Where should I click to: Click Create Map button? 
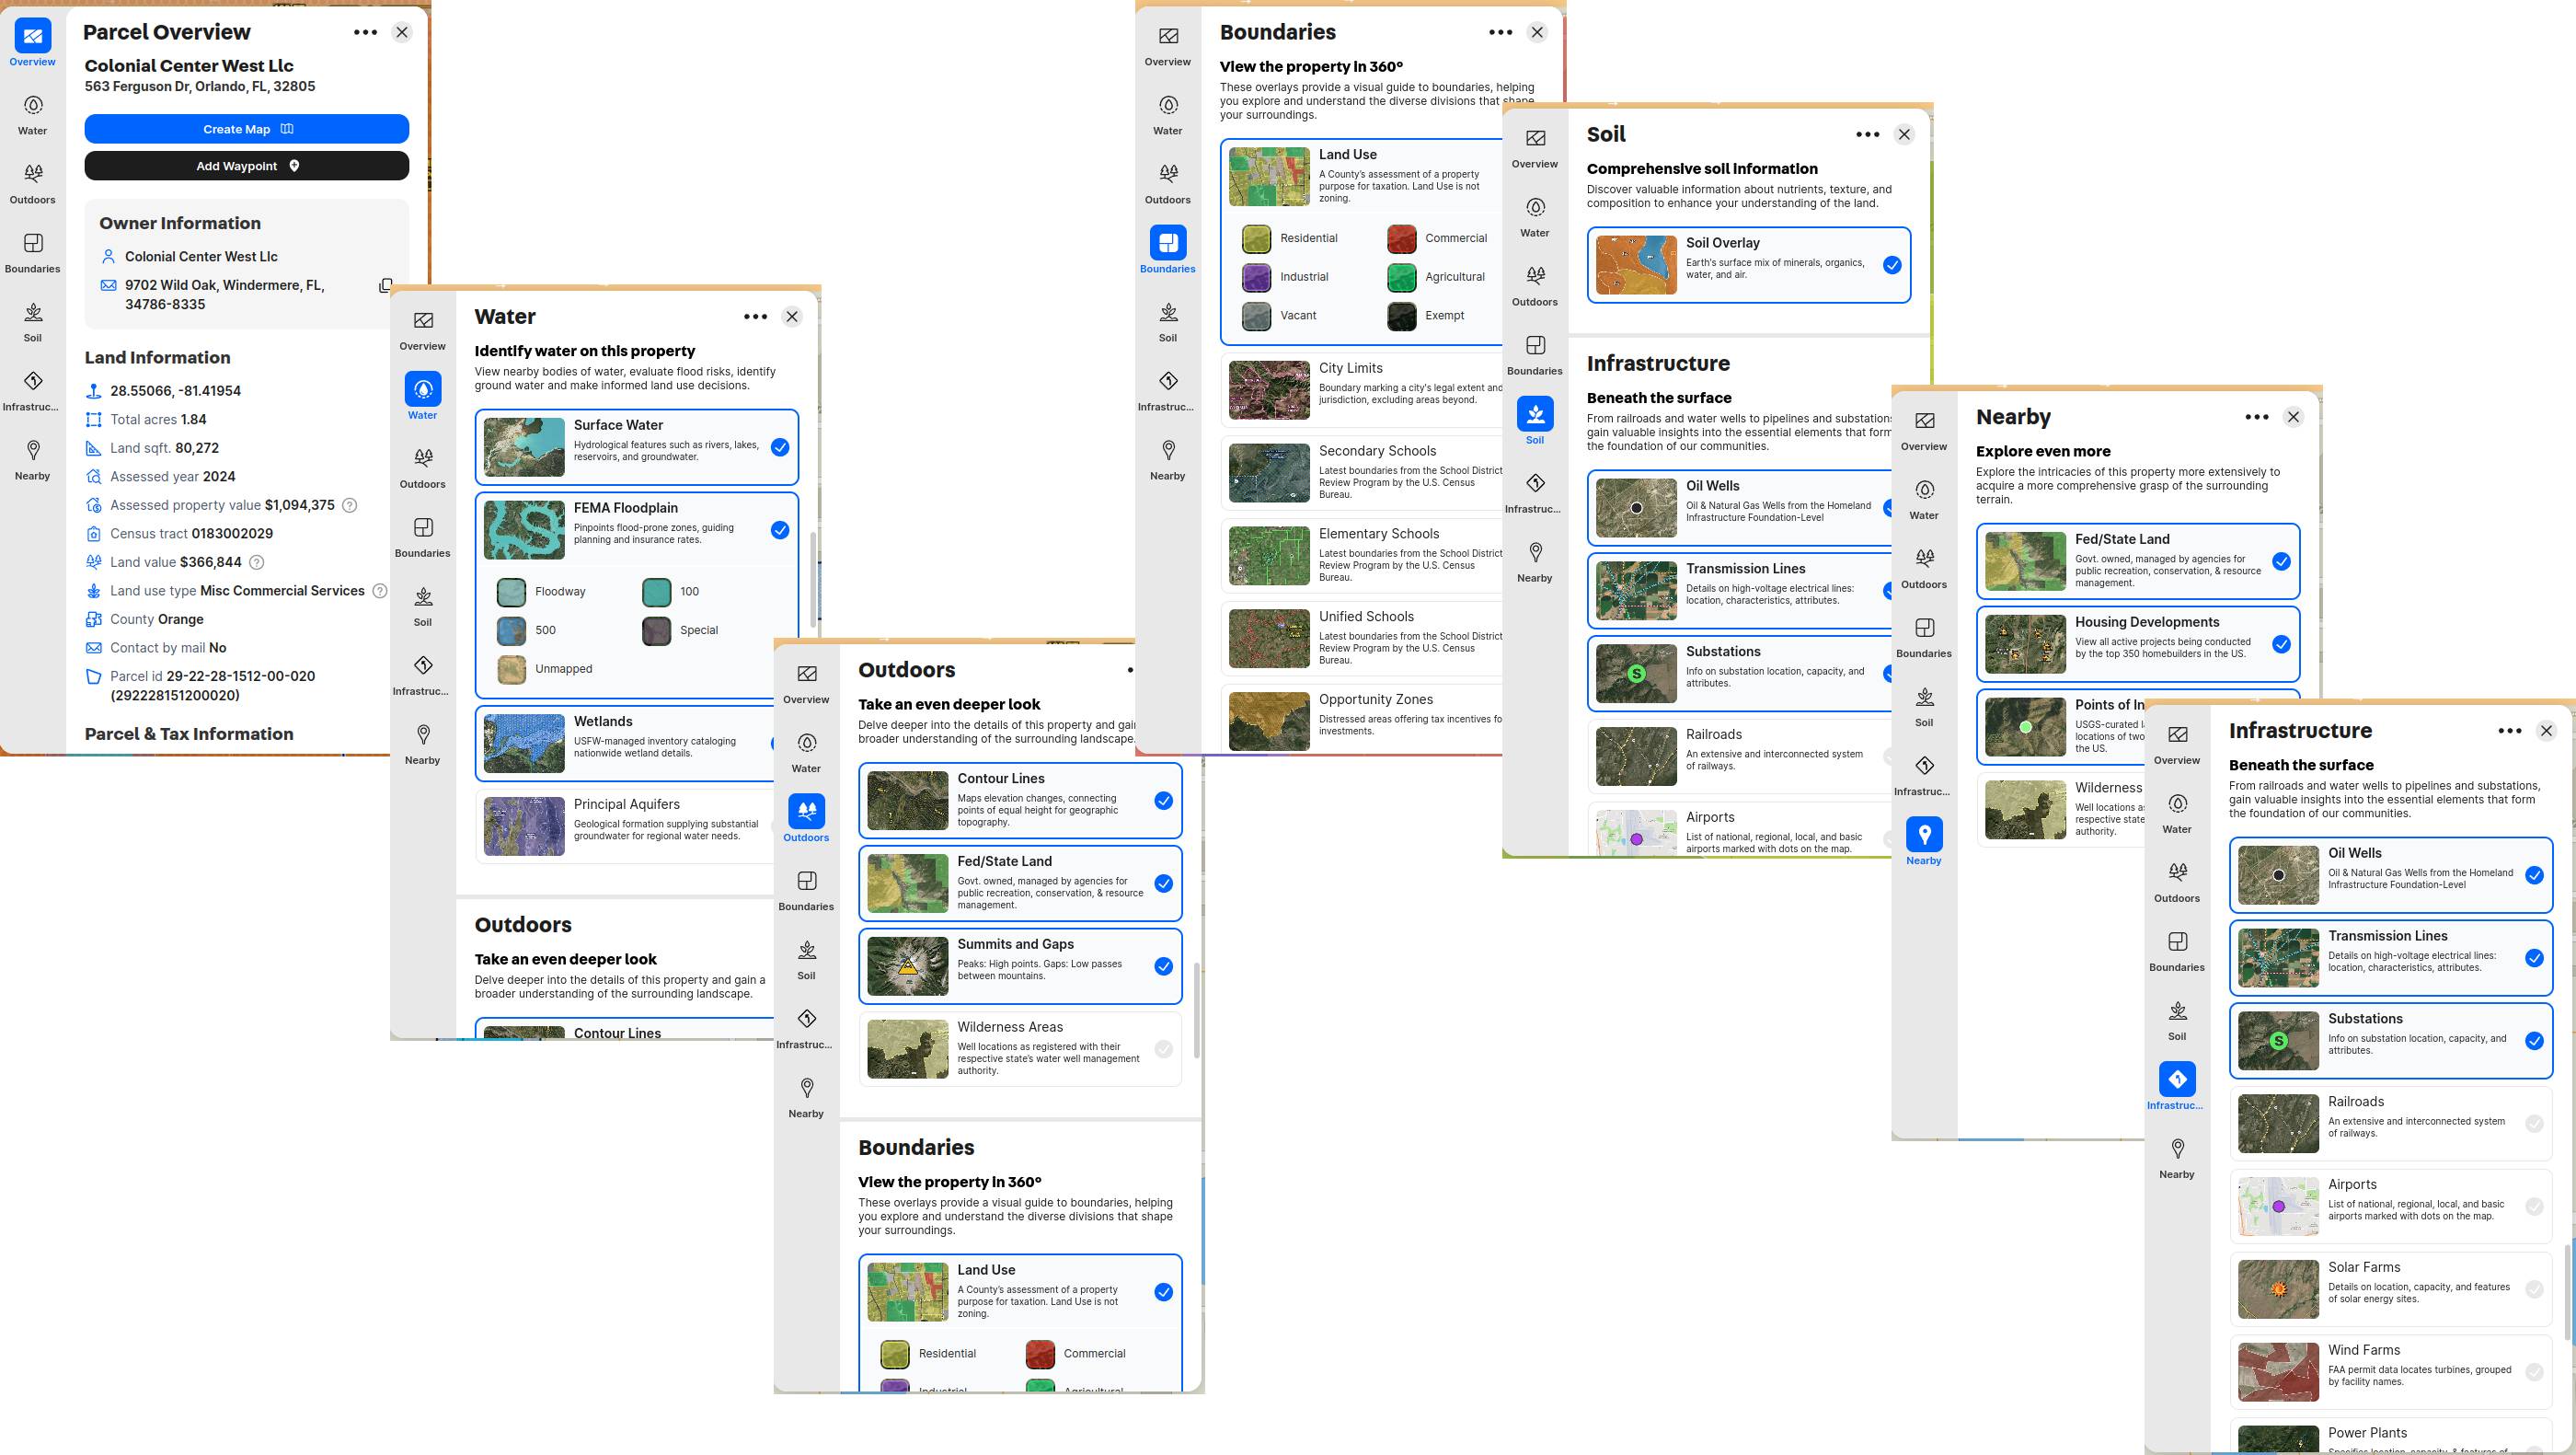[x=247, y=129]
